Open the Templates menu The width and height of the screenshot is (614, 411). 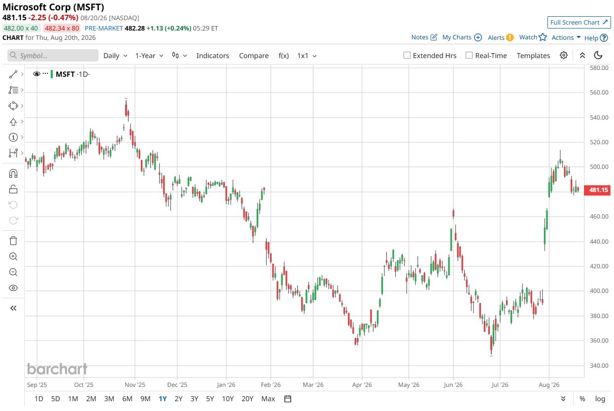point(533,56)
